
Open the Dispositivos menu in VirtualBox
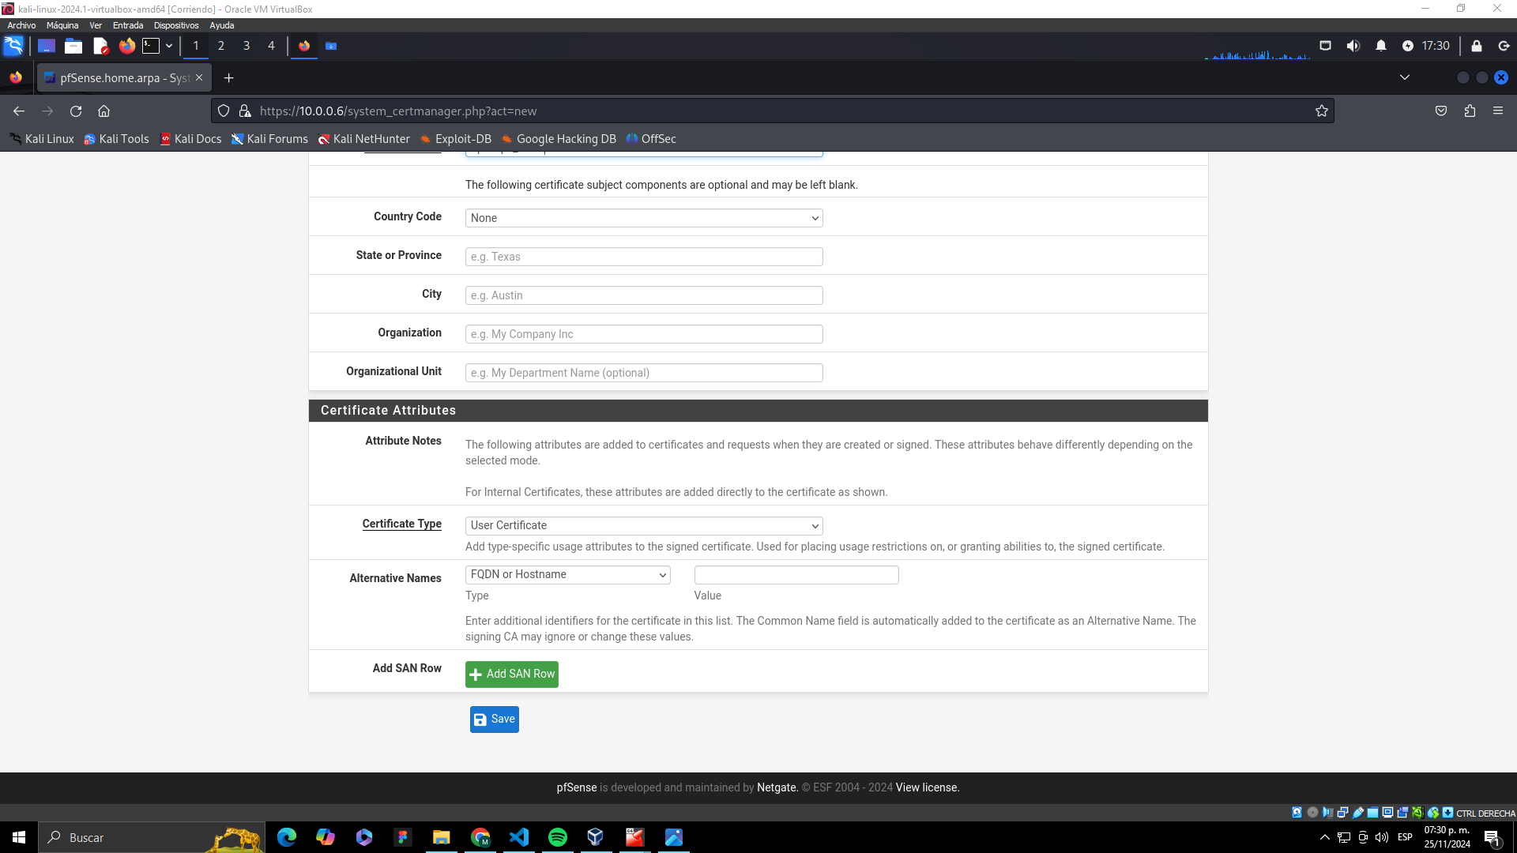175,25
